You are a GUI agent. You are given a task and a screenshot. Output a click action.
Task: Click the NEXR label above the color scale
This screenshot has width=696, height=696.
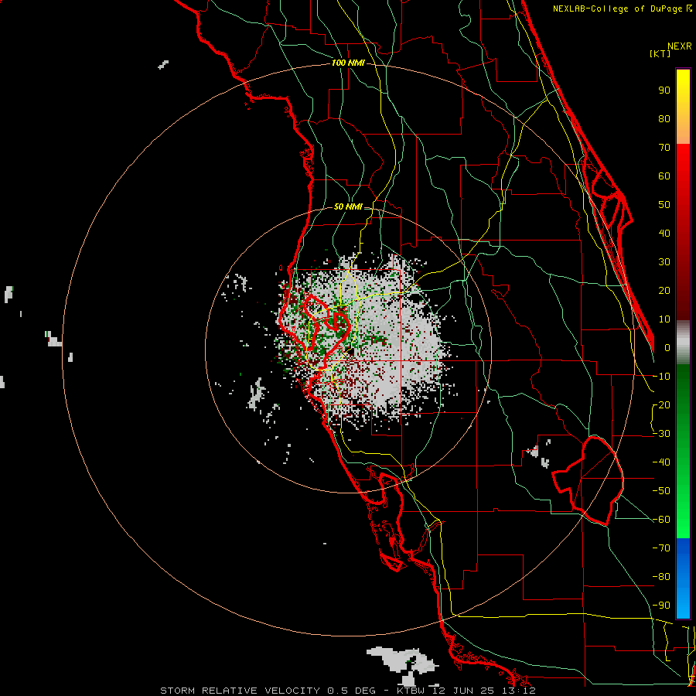point(680,46)
